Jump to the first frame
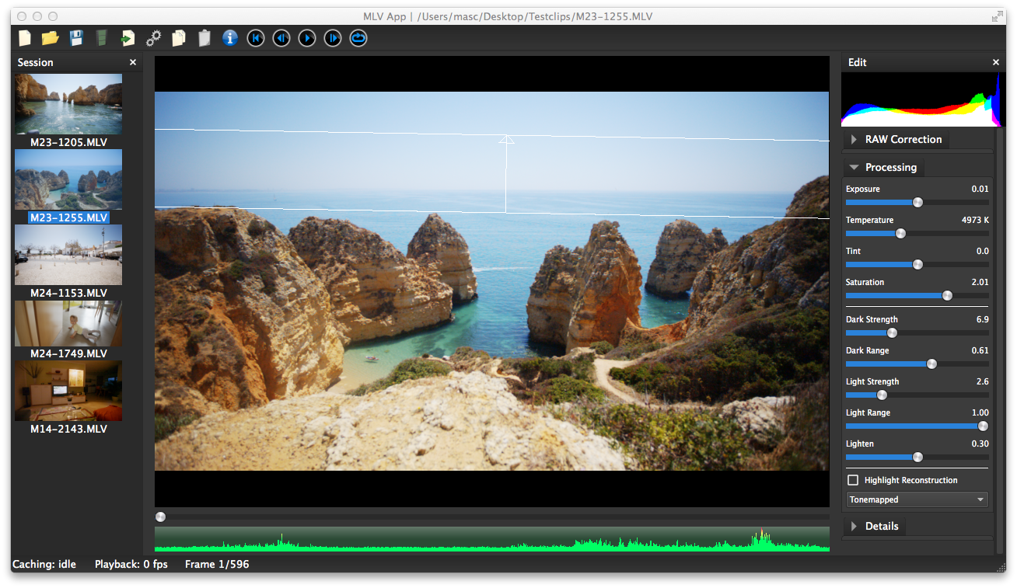The width and height of the screenshot is (1017, 588). click(x=256, y=37)
